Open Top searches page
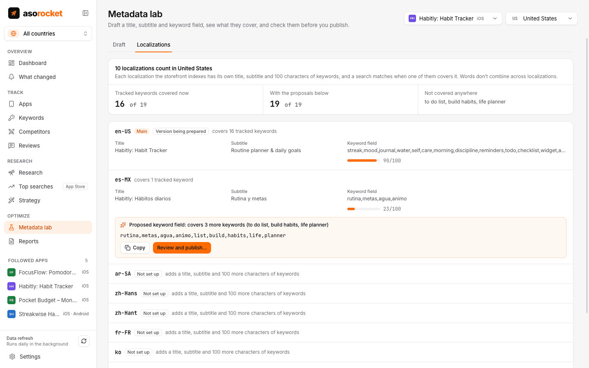 point(48,186)
